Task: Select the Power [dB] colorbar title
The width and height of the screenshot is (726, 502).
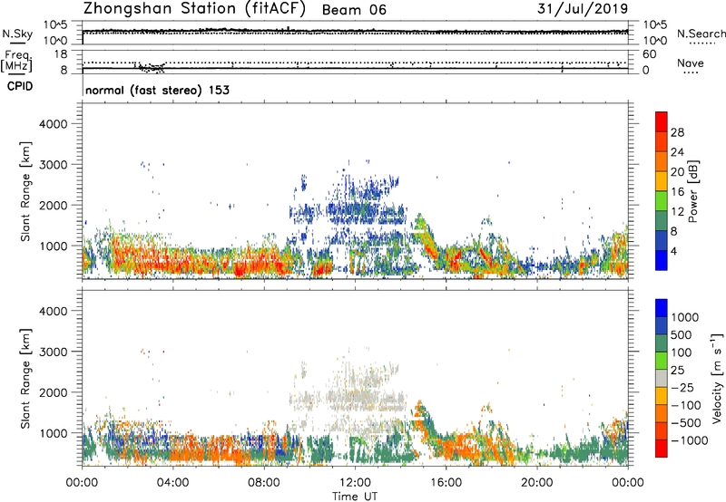Action: click(x=692, y=191)
